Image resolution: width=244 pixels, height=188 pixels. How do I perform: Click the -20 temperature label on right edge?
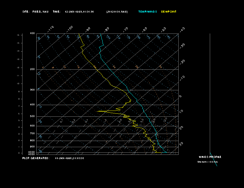(x=182, y=62)
